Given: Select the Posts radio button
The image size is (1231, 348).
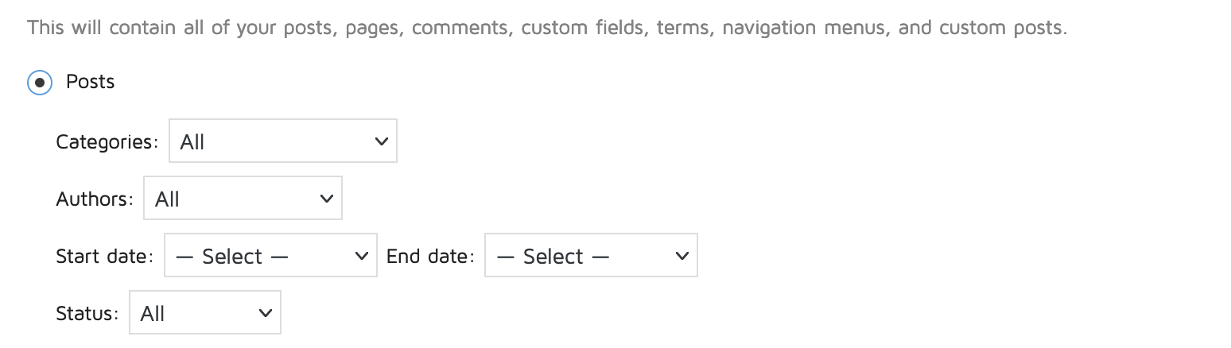Looking at the screenshot, I should point(40,83).
